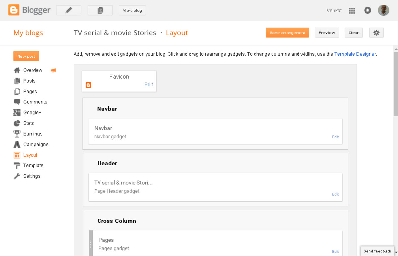Open the Google apps grid icon
The image size is (398, 256).
(352, 11)
